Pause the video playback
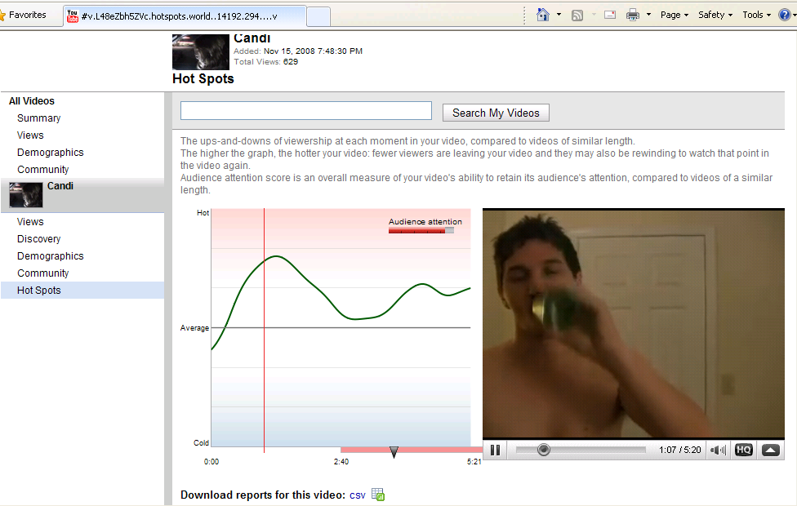This screenshot has width=797, height=506. tap(495, 450)
